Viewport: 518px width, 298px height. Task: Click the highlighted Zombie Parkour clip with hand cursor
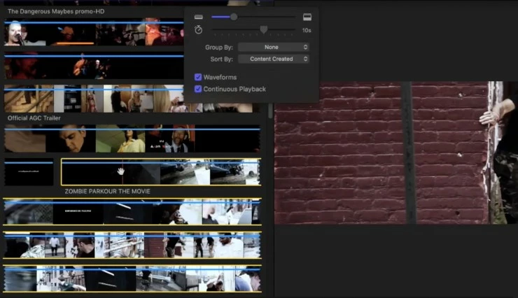pyautogui.click(x=161, y=172)
